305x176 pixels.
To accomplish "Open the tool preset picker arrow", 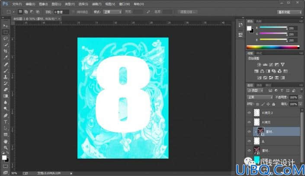I will pos(13,12).
